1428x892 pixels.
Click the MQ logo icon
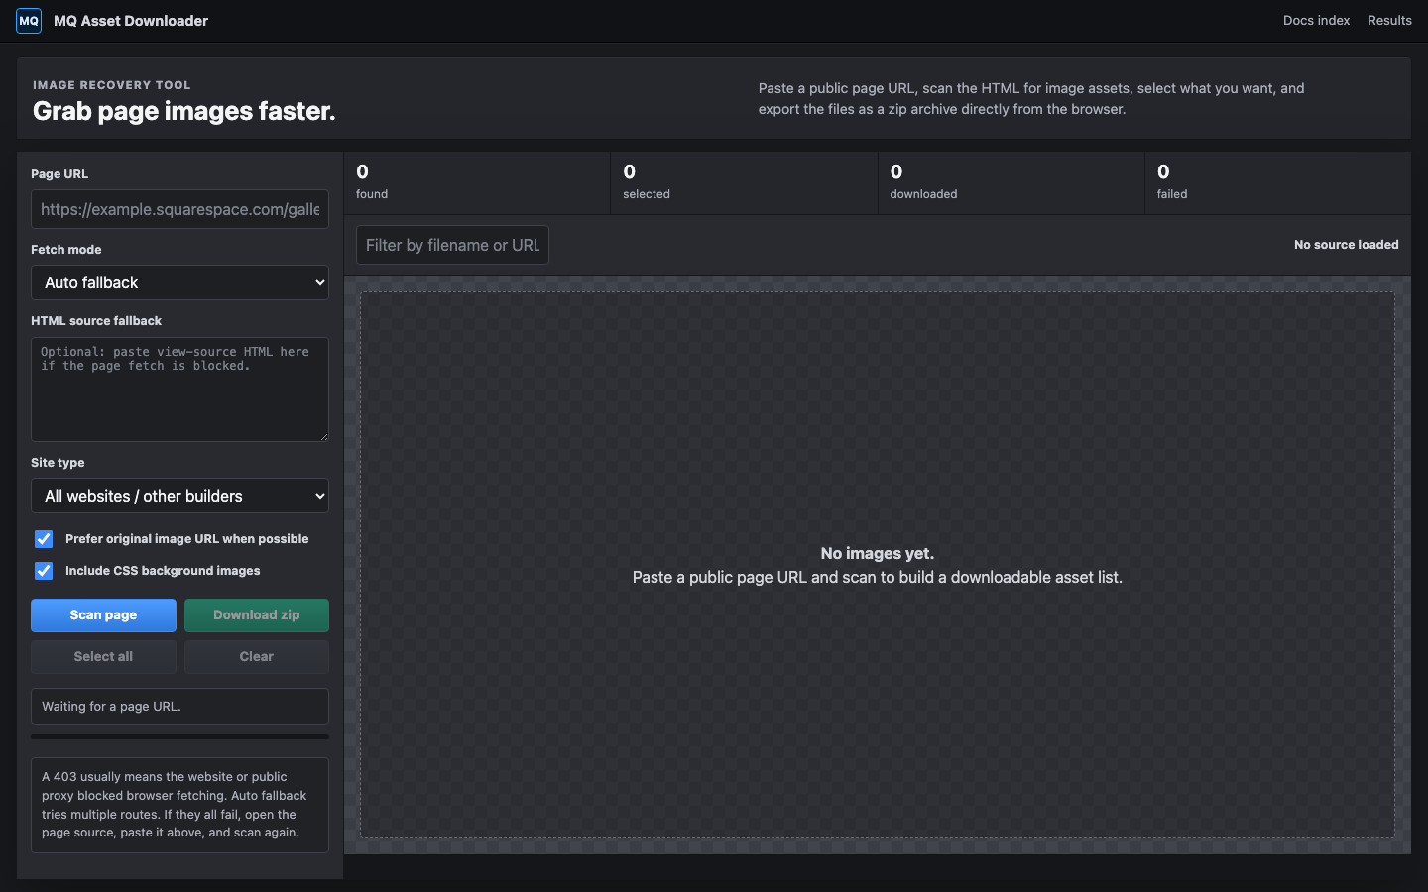pos(29,21)
